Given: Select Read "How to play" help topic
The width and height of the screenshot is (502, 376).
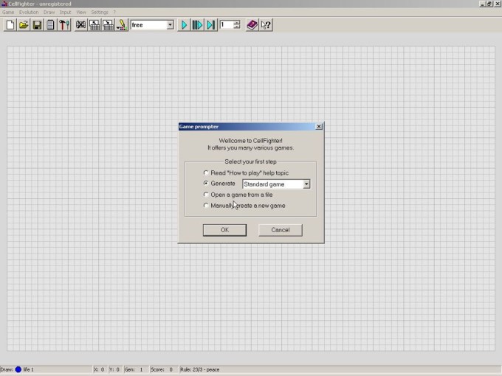Looking at the screenshot, I should point(247,173).
